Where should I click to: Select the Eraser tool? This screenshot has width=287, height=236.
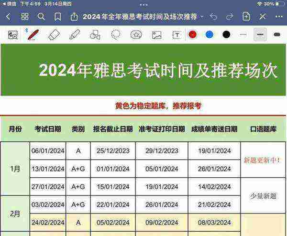(54, 34)
